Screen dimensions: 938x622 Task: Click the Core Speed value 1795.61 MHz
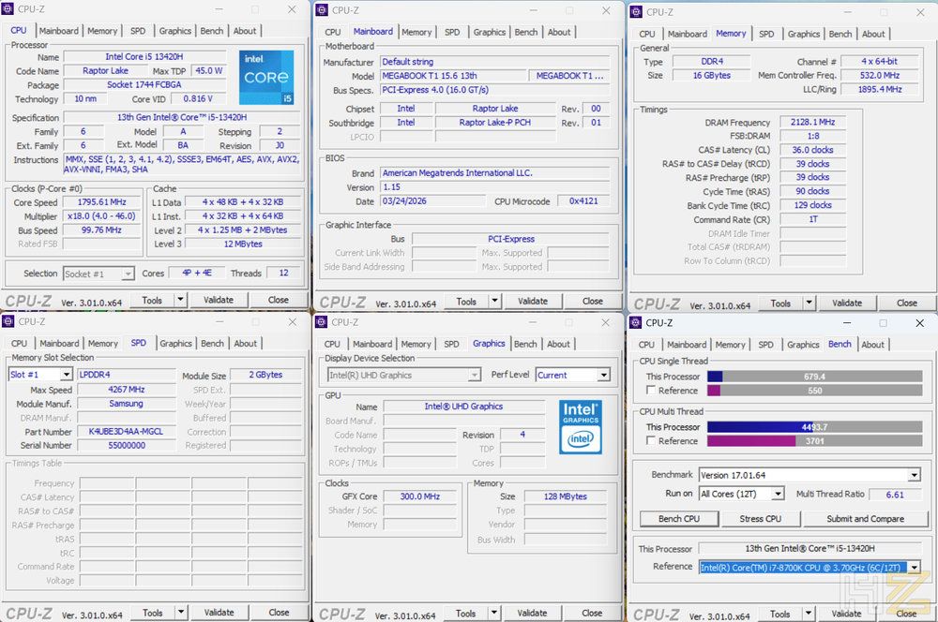coord(101,202)
